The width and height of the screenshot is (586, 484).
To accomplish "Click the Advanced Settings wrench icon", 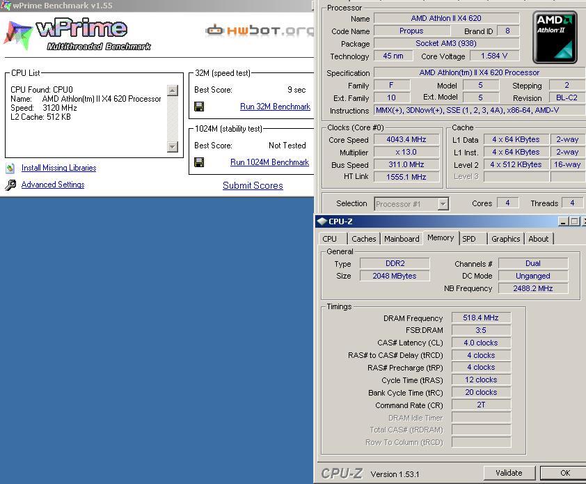I will point(10,185).
